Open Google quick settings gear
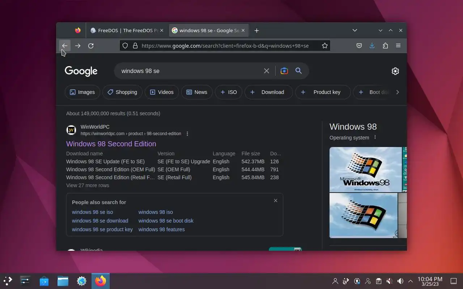Image resolution: width=463 pixels, height=289 pixels. 395,71
